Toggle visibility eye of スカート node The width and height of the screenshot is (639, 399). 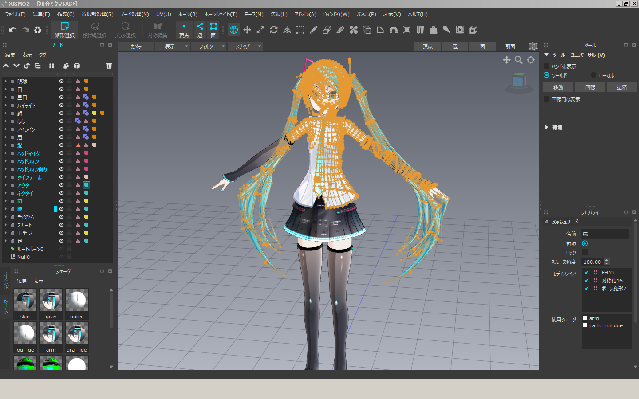click(61, 225)
